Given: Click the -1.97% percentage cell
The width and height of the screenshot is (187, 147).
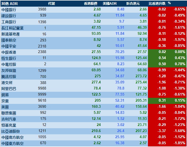Looking at the screenshot, I should [179, 40].
